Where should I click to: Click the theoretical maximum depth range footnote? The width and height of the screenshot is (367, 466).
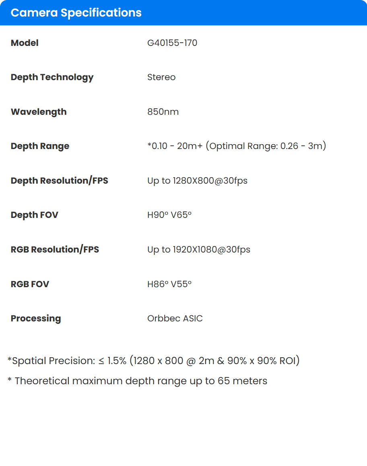coord(137,381)
